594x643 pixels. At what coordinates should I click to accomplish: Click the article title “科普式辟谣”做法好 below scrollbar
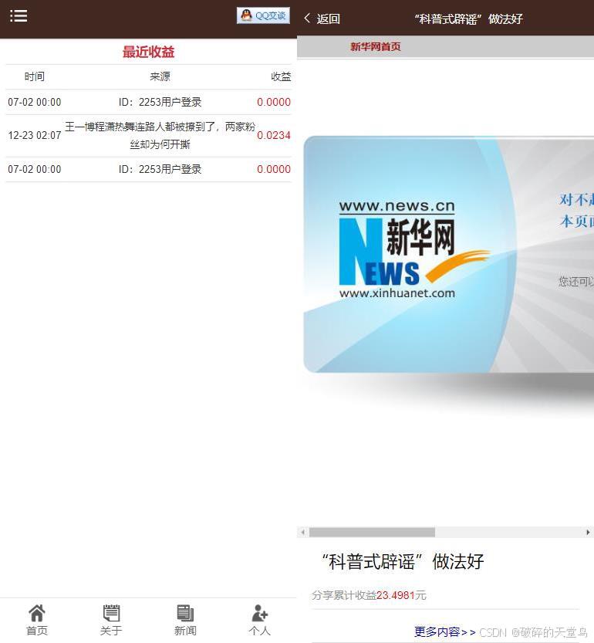[x=403, y=561]
